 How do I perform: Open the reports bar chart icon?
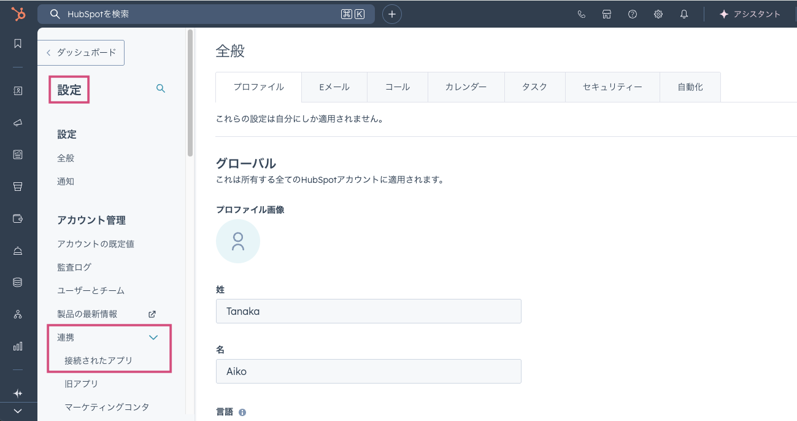(18, 346)
